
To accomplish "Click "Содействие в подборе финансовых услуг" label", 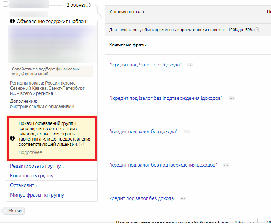I will tap(52, 72).
